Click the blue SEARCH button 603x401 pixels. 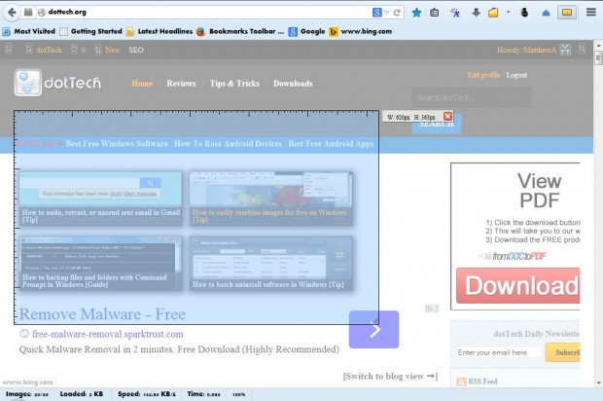pyautogui.click(x=437, y=124)
